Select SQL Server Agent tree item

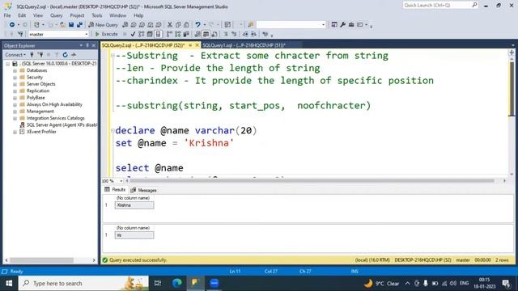62,124
